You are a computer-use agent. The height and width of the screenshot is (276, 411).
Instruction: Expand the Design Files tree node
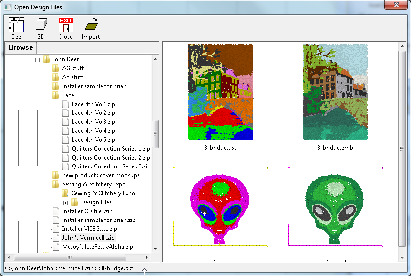[x=66, y=202]
